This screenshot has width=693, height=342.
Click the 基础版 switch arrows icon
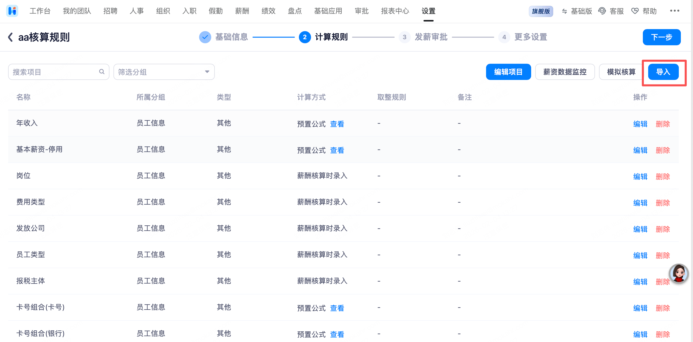(x=564, y=11)
